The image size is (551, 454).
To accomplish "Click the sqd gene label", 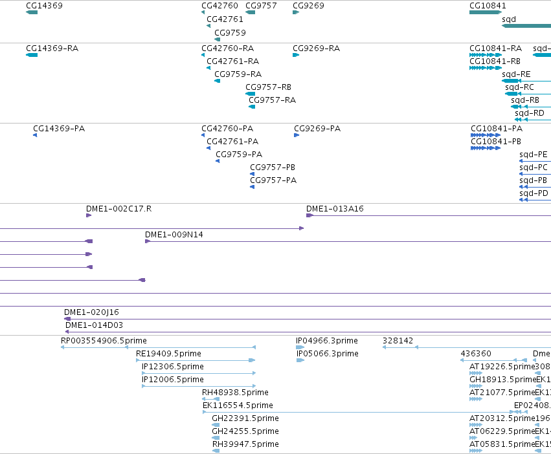I will click(x=509, y=19).
